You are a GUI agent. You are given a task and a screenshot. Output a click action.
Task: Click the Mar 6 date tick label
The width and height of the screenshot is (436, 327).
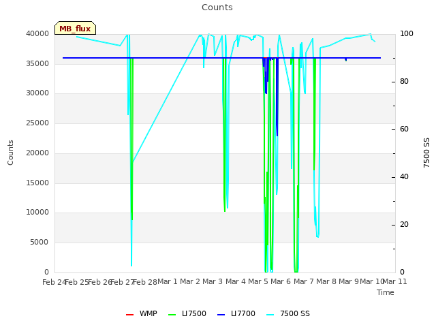281,281
